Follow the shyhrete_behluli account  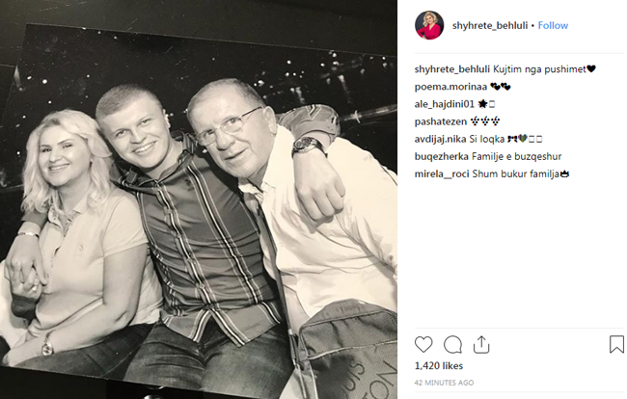coord(553,26)
